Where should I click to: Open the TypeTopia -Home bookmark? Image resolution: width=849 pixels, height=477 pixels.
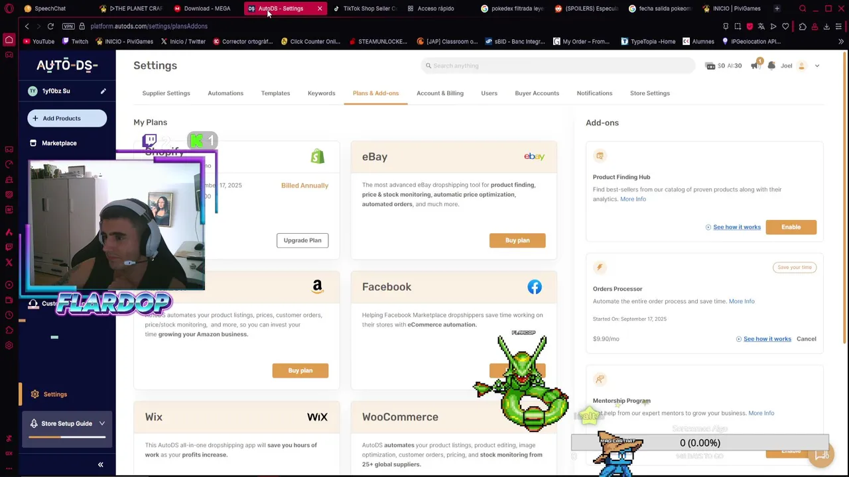[x=648, y=42]
